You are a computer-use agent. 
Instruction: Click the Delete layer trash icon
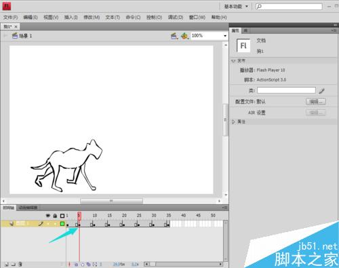(20, 264)
